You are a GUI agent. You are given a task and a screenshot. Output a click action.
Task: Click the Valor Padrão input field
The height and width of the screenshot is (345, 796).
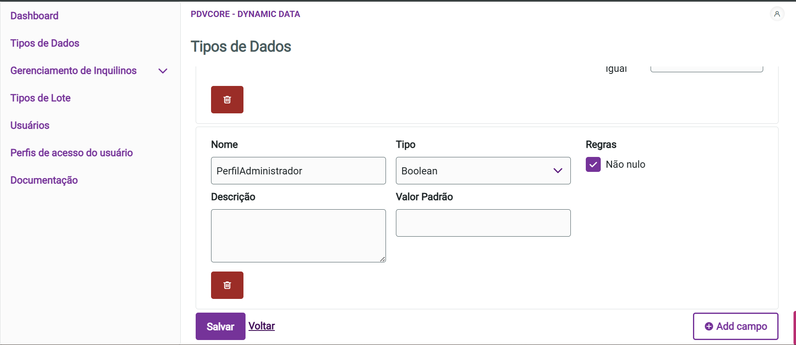point(483,223)
